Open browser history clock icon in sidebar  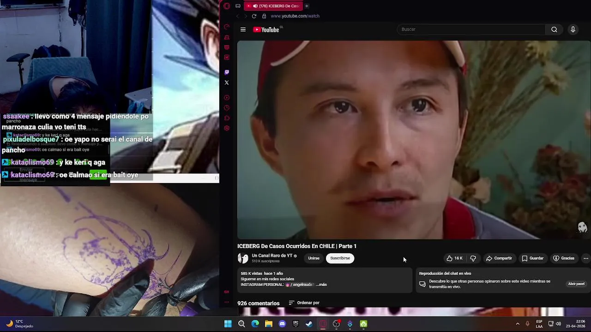(227, 108)
